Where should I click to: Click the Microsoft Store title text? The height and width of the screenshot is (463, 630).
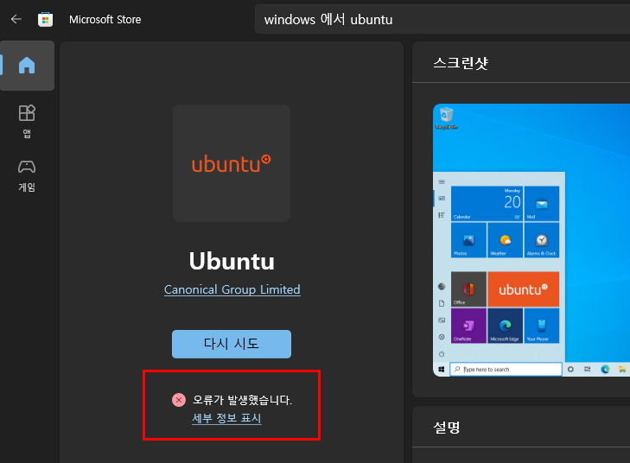pyautogui.click(x=105, y=19)
